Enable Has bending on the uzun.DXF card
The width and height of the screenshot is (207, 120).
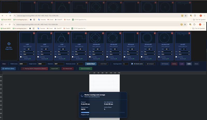[x=176, y=57]
